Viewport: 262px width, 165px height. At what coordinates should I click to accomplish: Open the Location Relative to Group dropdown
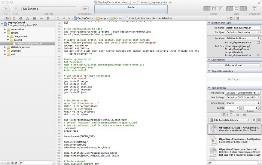[x=243, y=38]
